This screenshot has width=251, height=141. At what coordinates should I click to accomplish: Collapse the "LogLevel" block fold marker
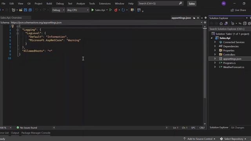[18, 33]
